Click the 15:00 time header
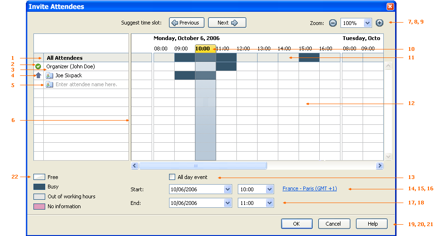 pos(305,49)
